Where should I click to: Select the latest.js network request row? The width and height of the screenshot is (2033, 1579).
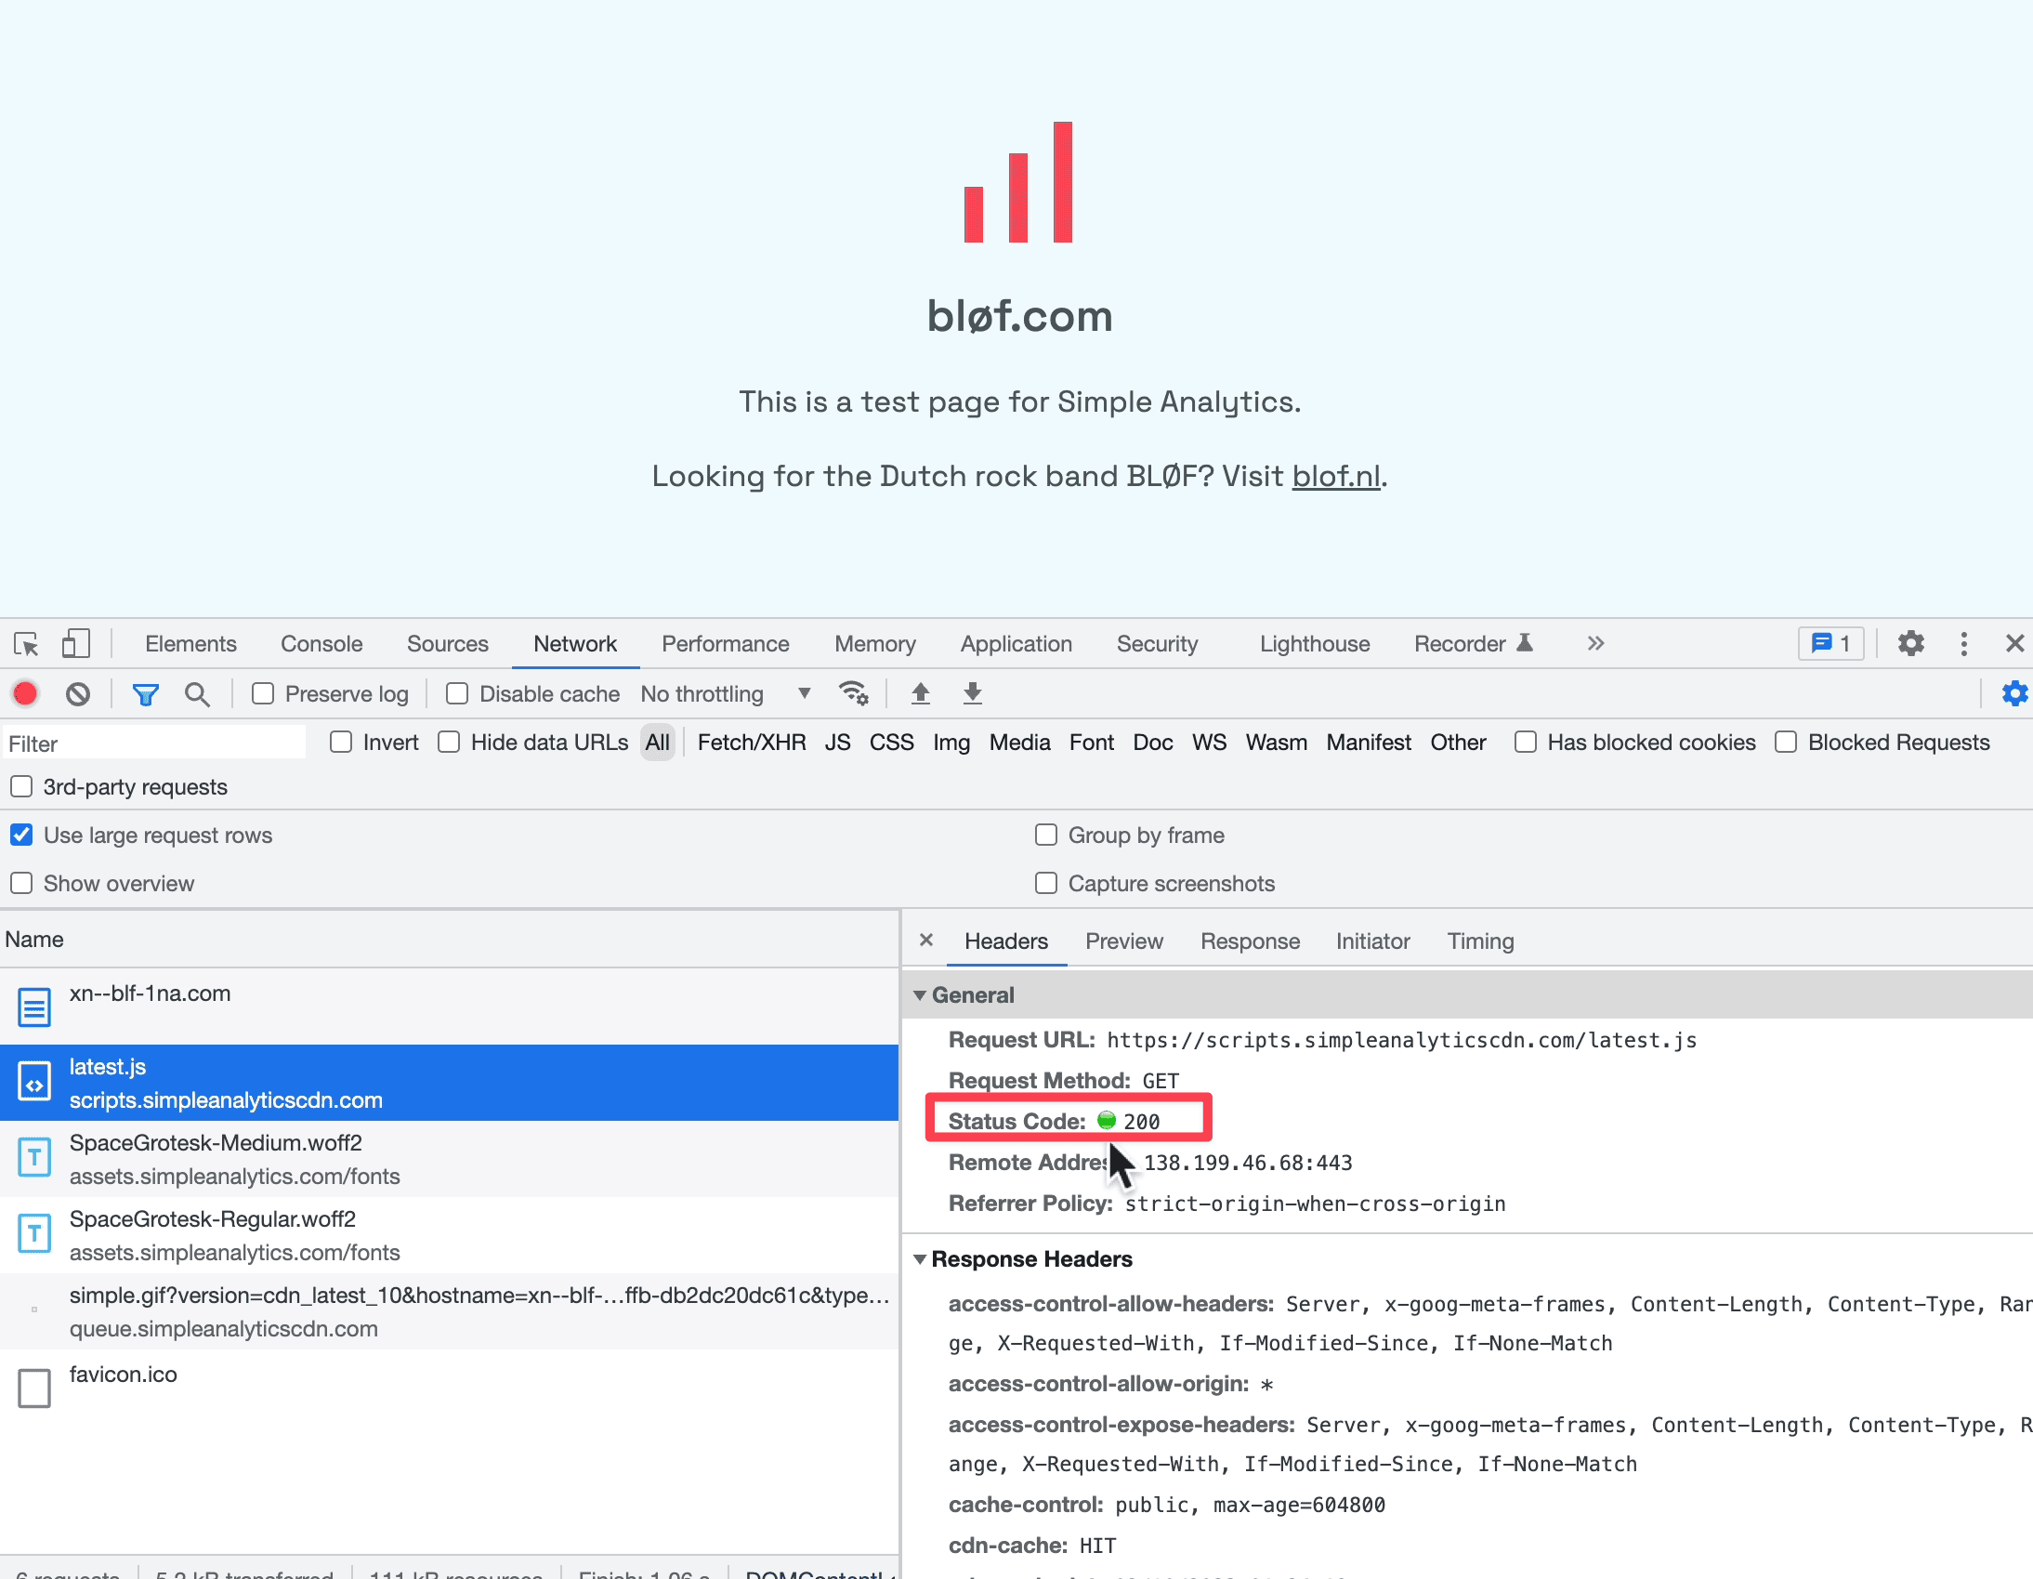tap(446, 1083)
